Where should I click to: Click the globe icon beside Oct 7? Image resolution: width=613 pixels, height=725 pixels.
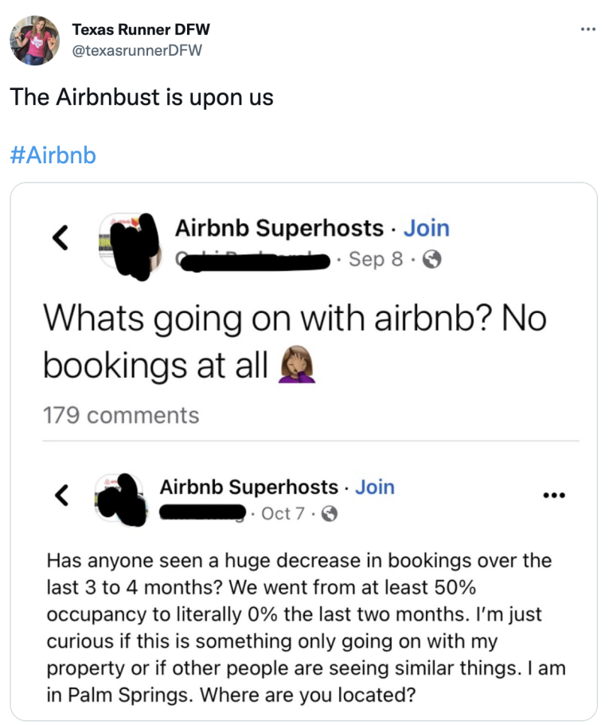(328, 514)
